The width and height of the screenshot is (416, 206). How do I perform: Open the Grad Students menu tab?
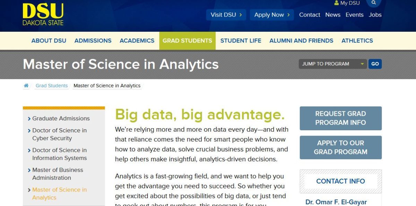click(187, 41)
